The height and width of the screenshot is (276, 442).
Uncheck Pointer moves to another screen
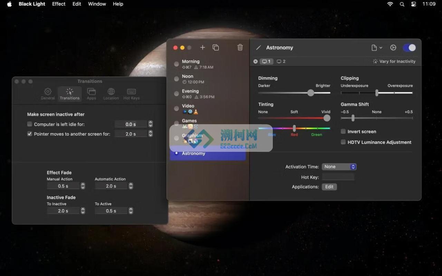pyautogui.click(x=30, y=134)
